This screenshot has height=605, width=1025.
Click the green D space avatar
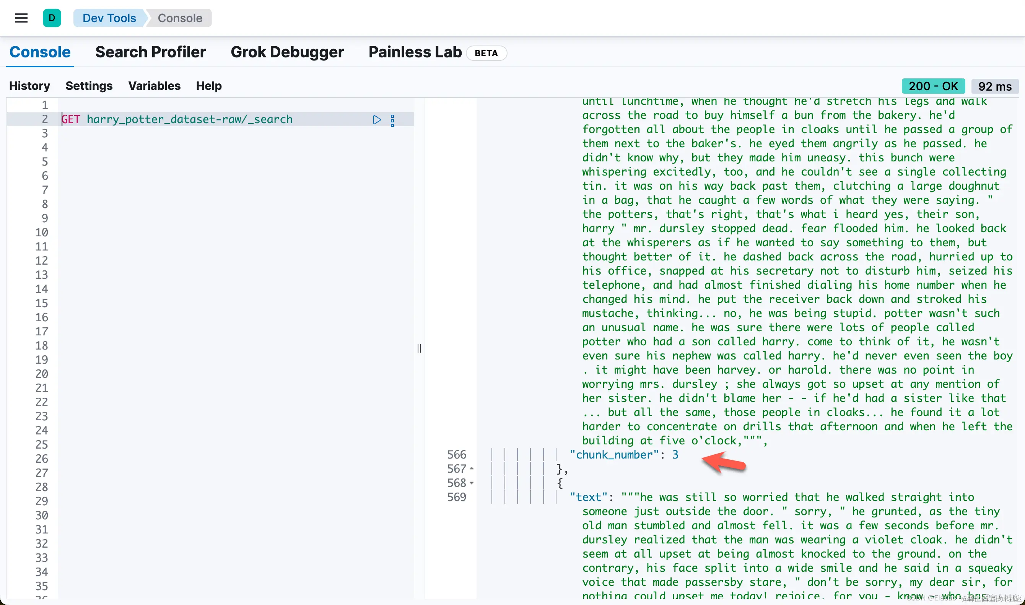[x=52, y=18]
